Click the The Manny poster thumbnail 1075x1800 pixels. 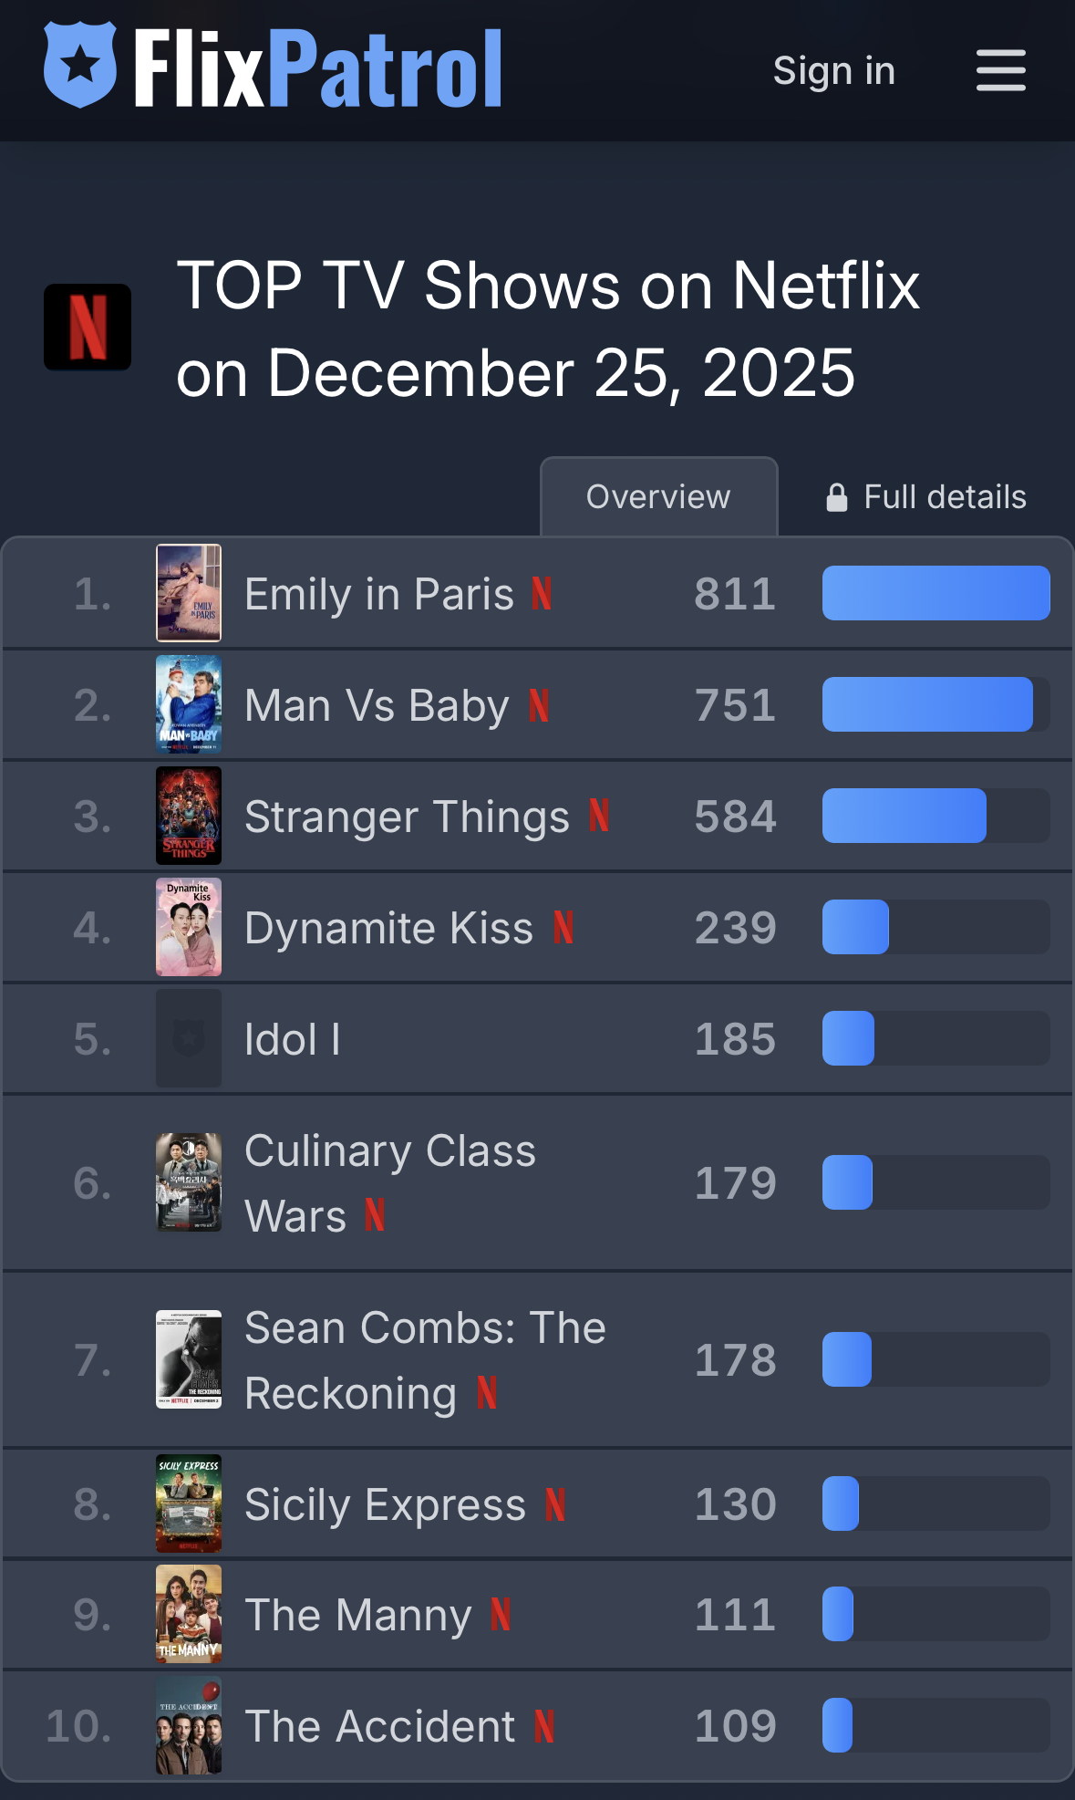point(189,1614)
